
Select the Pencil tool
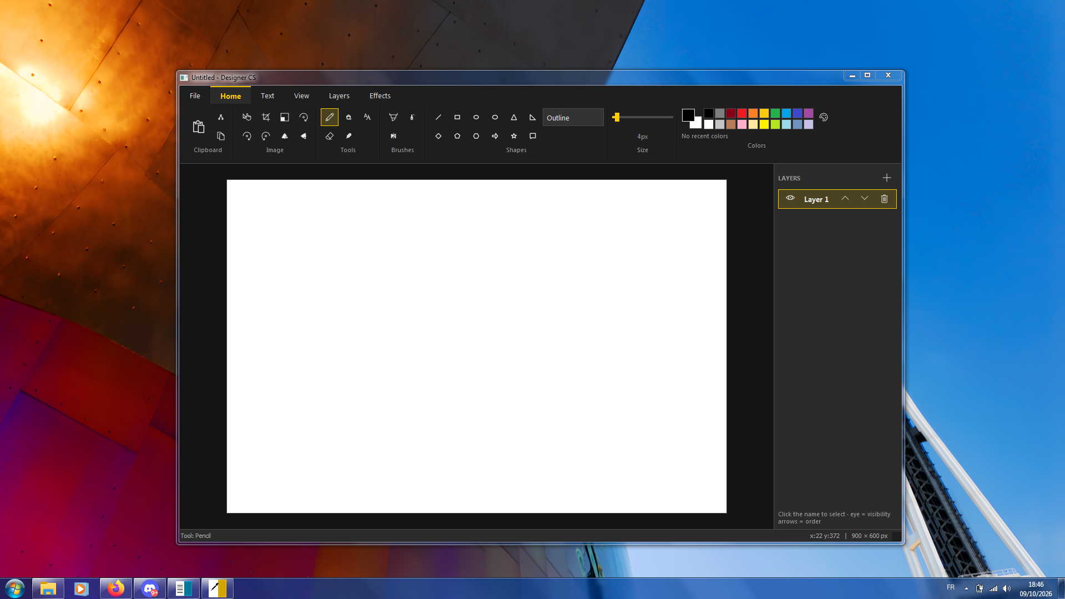pos(330,117)
